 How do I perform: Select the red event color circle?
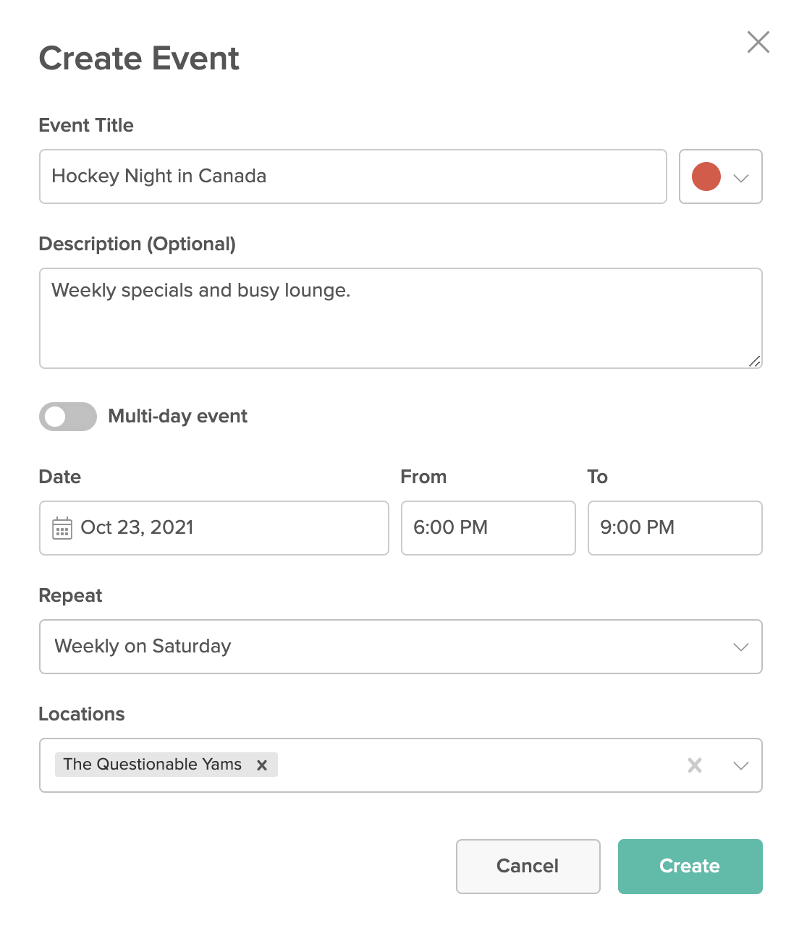[x=706, y=176]
